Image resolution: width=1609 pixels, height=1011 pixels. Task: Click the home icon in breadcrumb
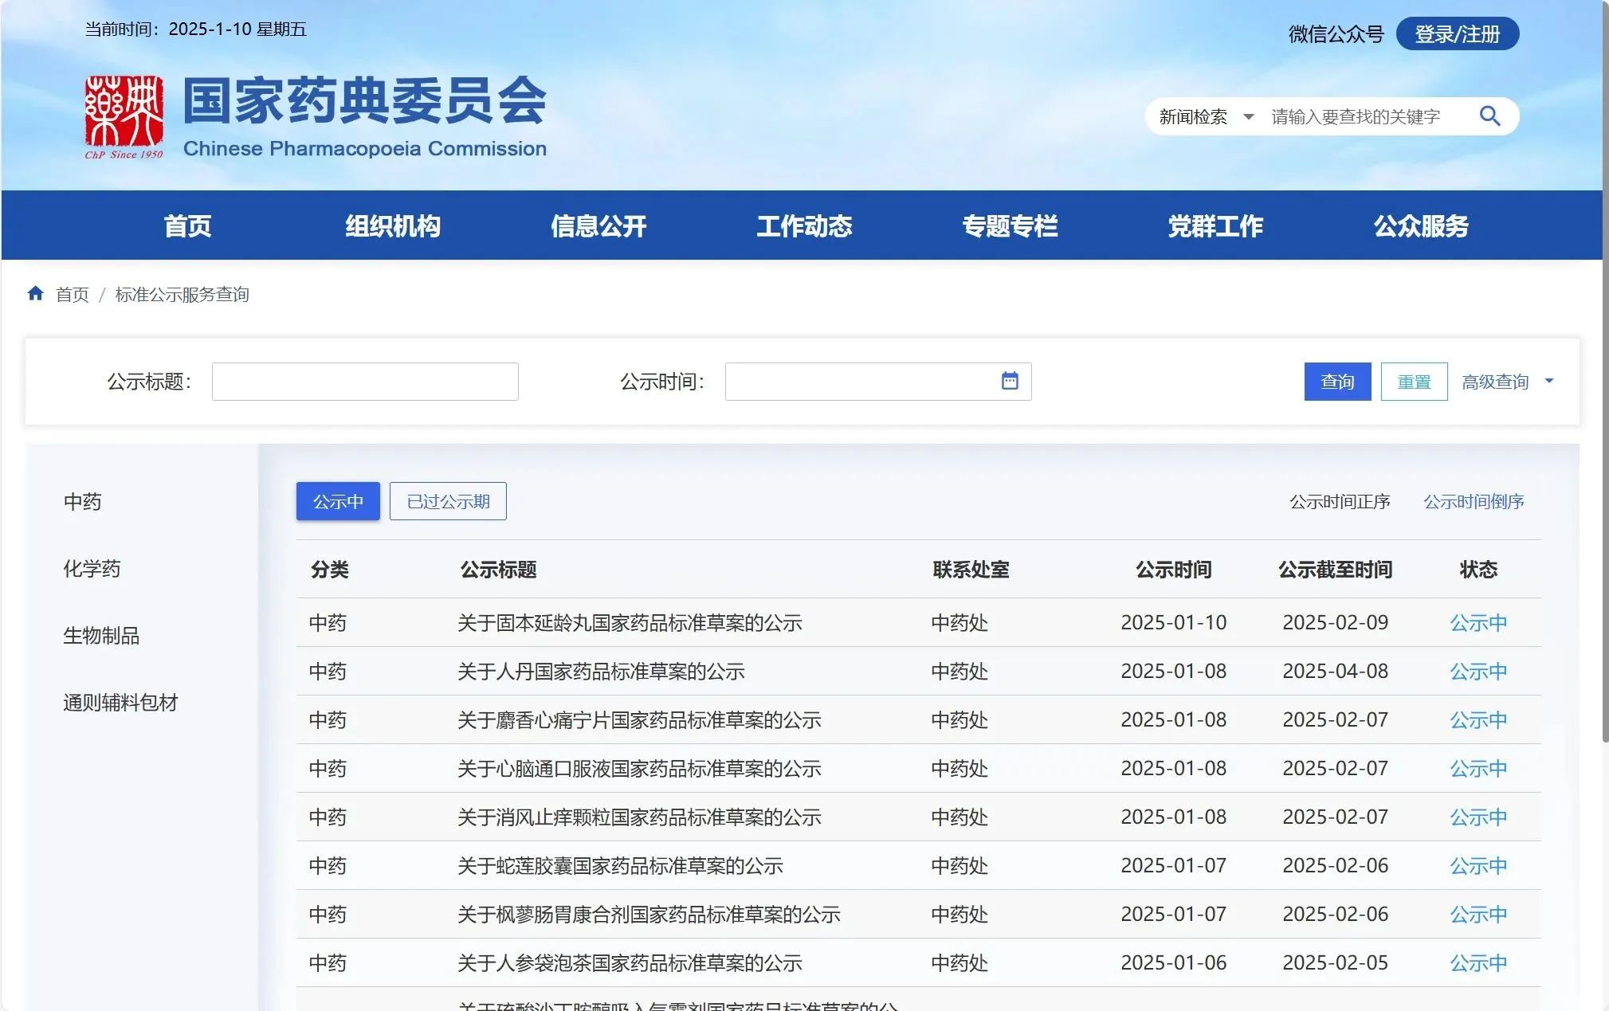click(35, 294)
